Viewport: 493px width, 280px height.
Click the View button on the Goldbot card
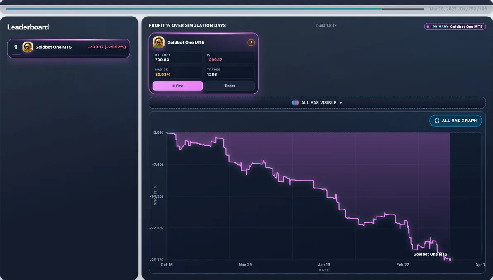click(x=178, y=86)
